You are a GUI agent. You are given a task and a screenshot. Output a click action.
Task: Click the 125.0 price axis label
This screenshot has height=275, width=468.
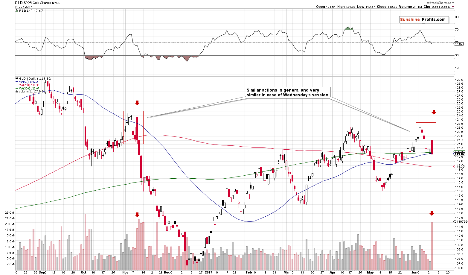[459, 112]
